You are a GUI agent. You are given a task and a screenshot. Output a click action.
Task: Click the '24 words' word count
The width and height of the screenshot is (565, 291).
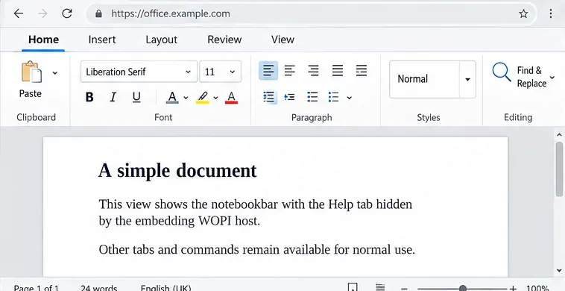pyautogui.click(x=98, y=288)
